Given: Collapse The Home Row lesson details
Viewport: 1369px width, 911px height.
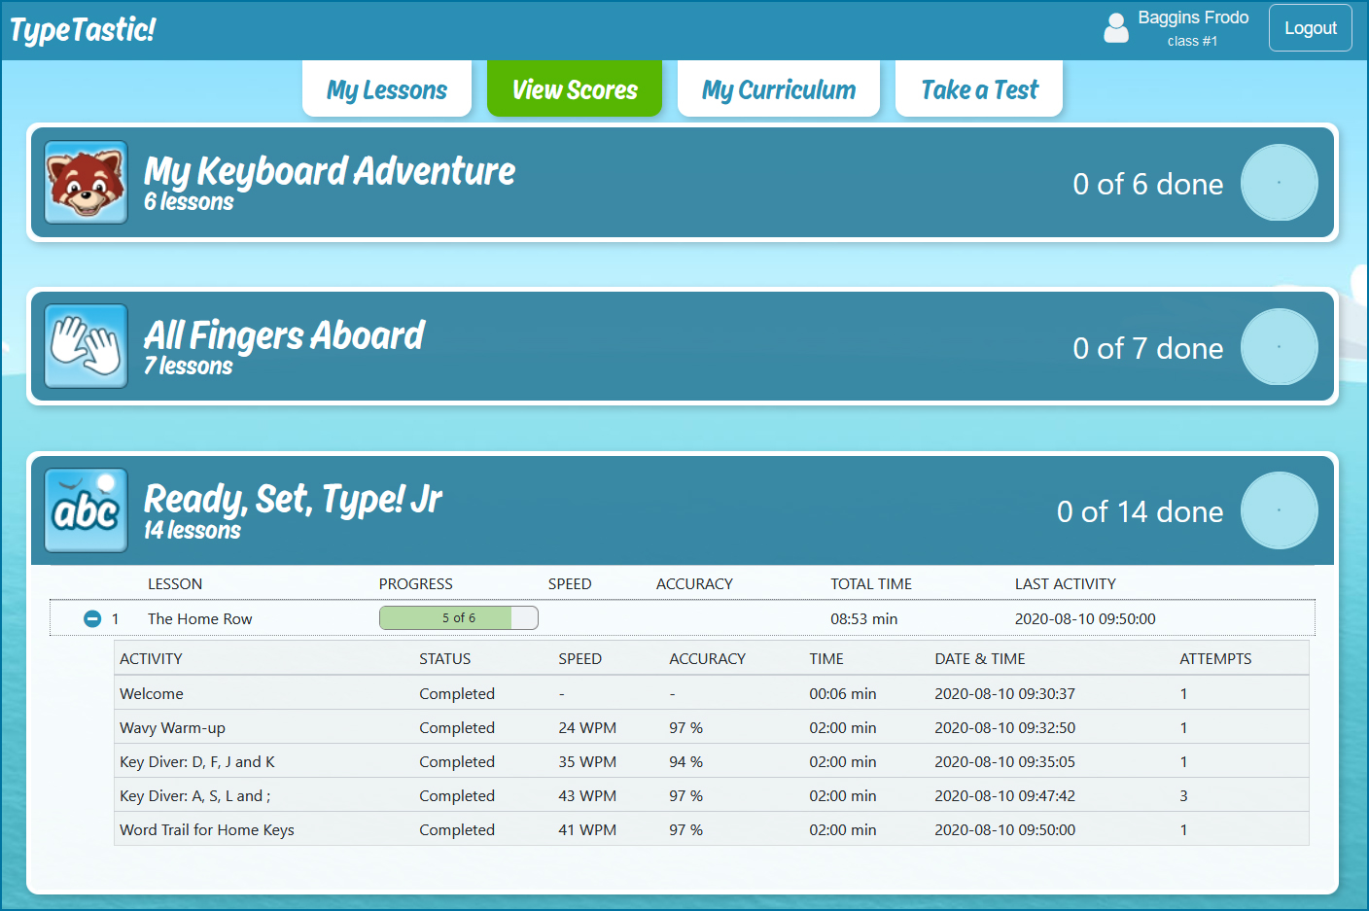Looking at the screenshot, I should (92, 619).
